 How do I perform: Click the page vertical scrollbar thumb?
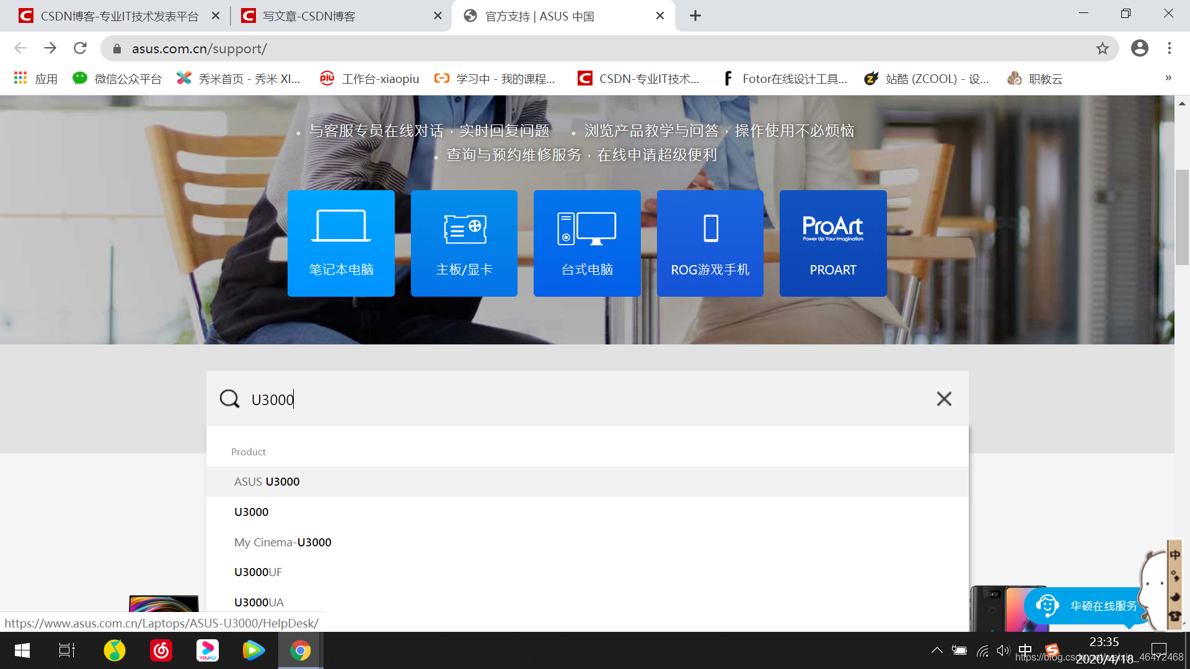[1182, 217]
